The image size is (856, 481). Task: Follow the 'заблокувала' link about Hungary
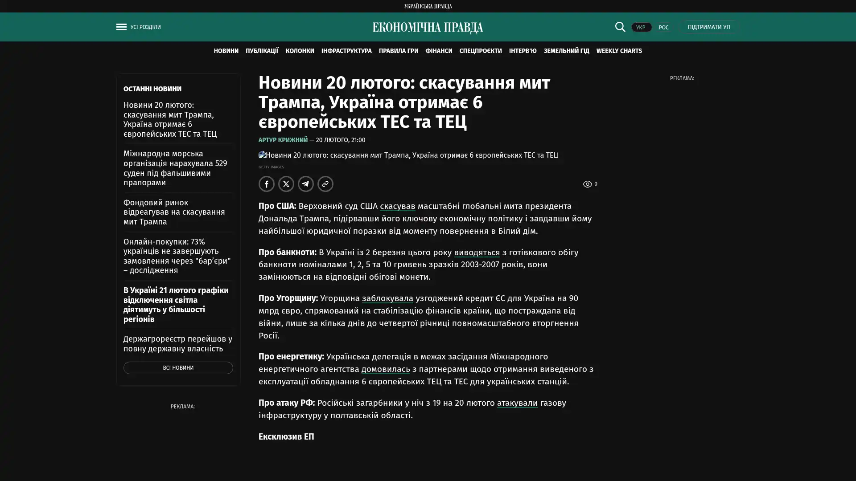[387, 298]
